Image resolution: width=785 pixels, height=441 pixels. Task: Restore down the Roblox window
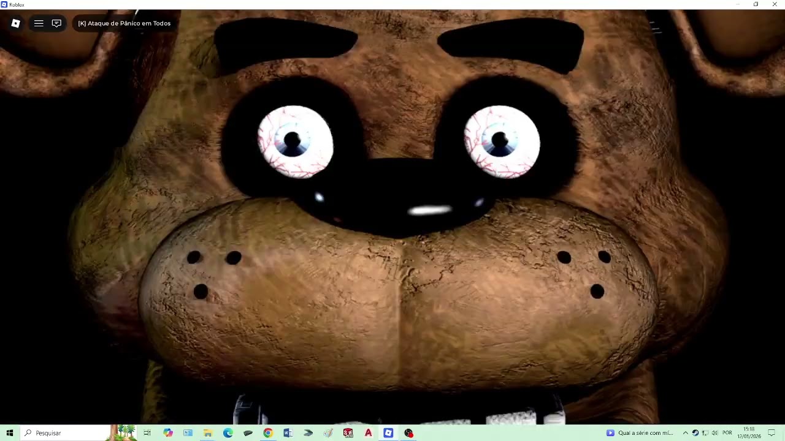756,4
